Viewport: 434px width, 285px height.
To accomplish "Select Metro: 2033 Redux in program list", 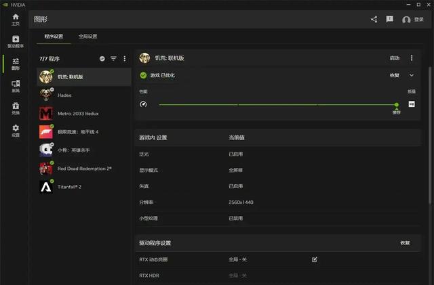I will (84, 114).
